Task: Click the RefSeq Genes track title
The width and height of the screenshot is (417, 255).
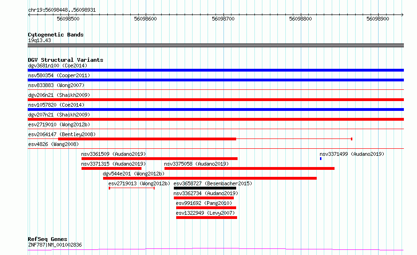Action: click(47, 239)
